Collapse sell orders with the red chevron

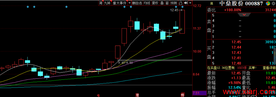[244, 15]
